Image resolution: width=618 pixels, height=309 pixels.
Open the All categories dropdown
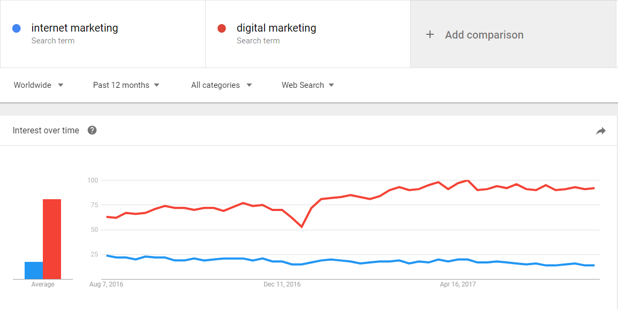[222, 85]
